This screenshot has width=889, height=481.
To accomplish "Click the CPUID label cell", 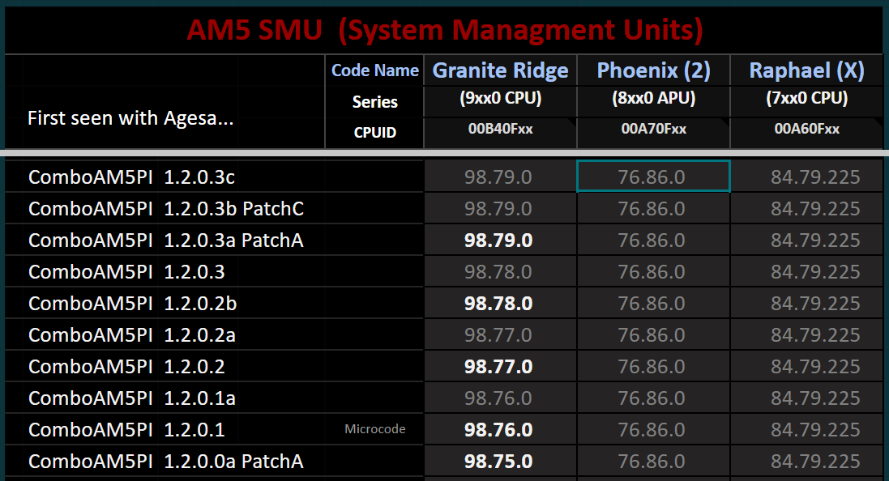I will point(374,133).
